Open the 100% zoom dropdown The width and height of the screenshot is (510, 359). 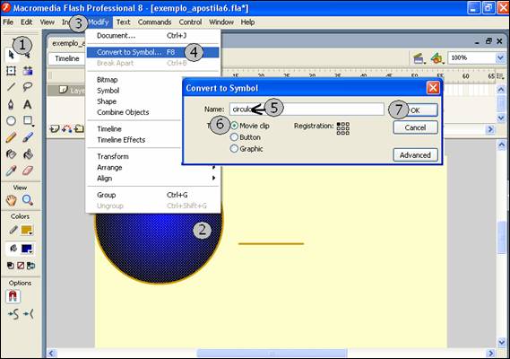pos(500,58)
